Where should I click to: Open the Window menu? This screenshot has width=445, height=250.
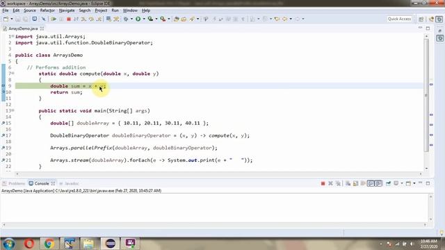click(130, 10)
